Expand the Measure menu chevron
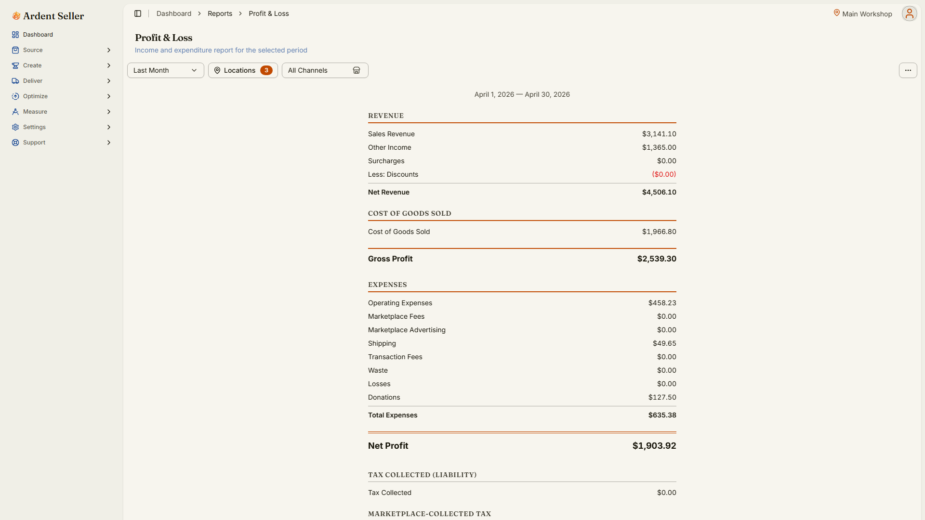Screen dimensions: 925x520 109,112
